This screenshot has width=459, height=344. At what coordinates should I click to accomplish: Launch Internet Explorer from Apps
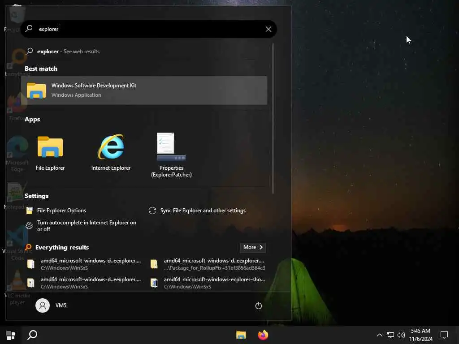point(111,153)
